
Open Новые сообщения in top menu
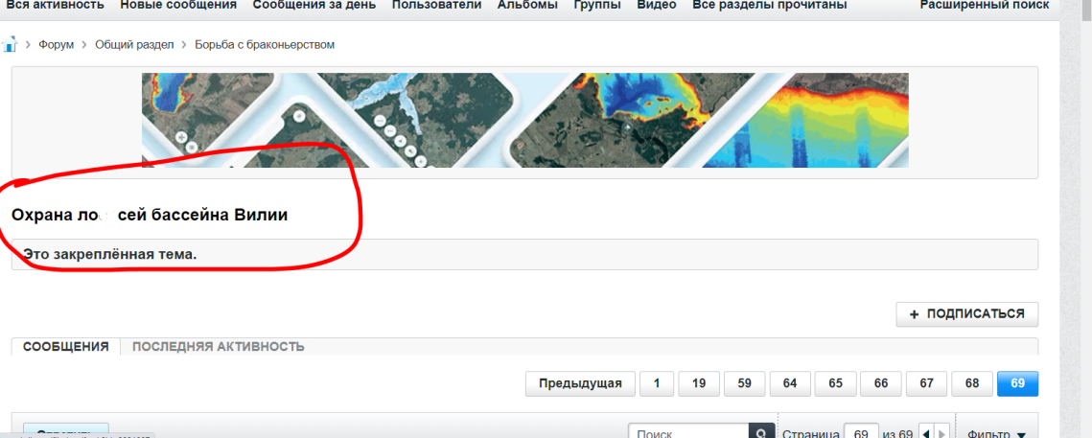point(178,6)
